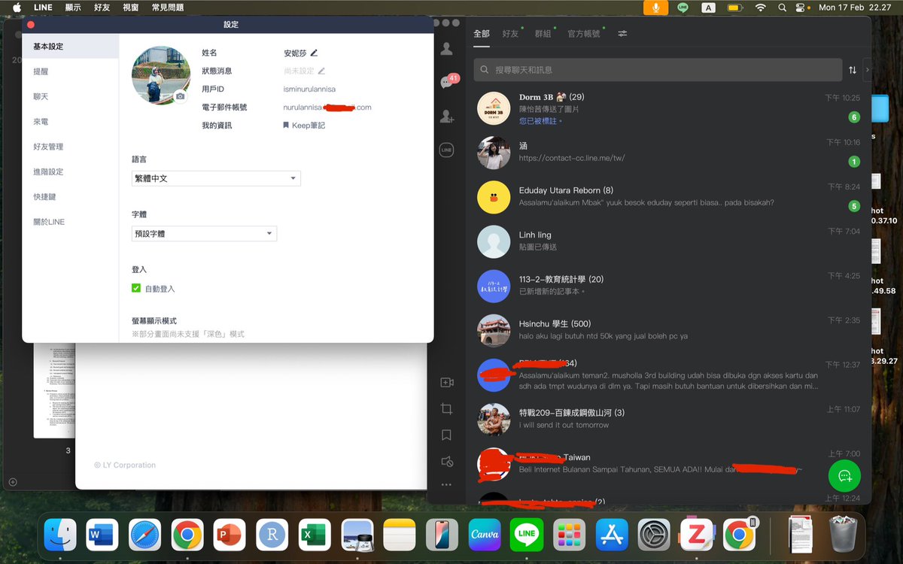Click the 搜尋聊天和訊息 search field
Screen dimensions: 903x564
pyautogui.click(x=655, y=69)
